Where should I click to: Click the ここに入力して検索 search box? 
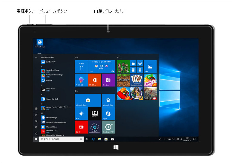(x=61, y=139)
